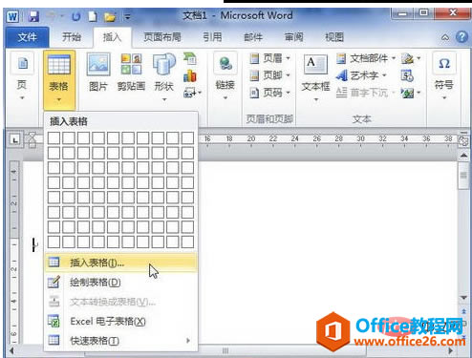Open the 页码 (Page Number) dropdown
Viewport: 472px width, 358px height.
pyautogui.click(x=269, y=93)
